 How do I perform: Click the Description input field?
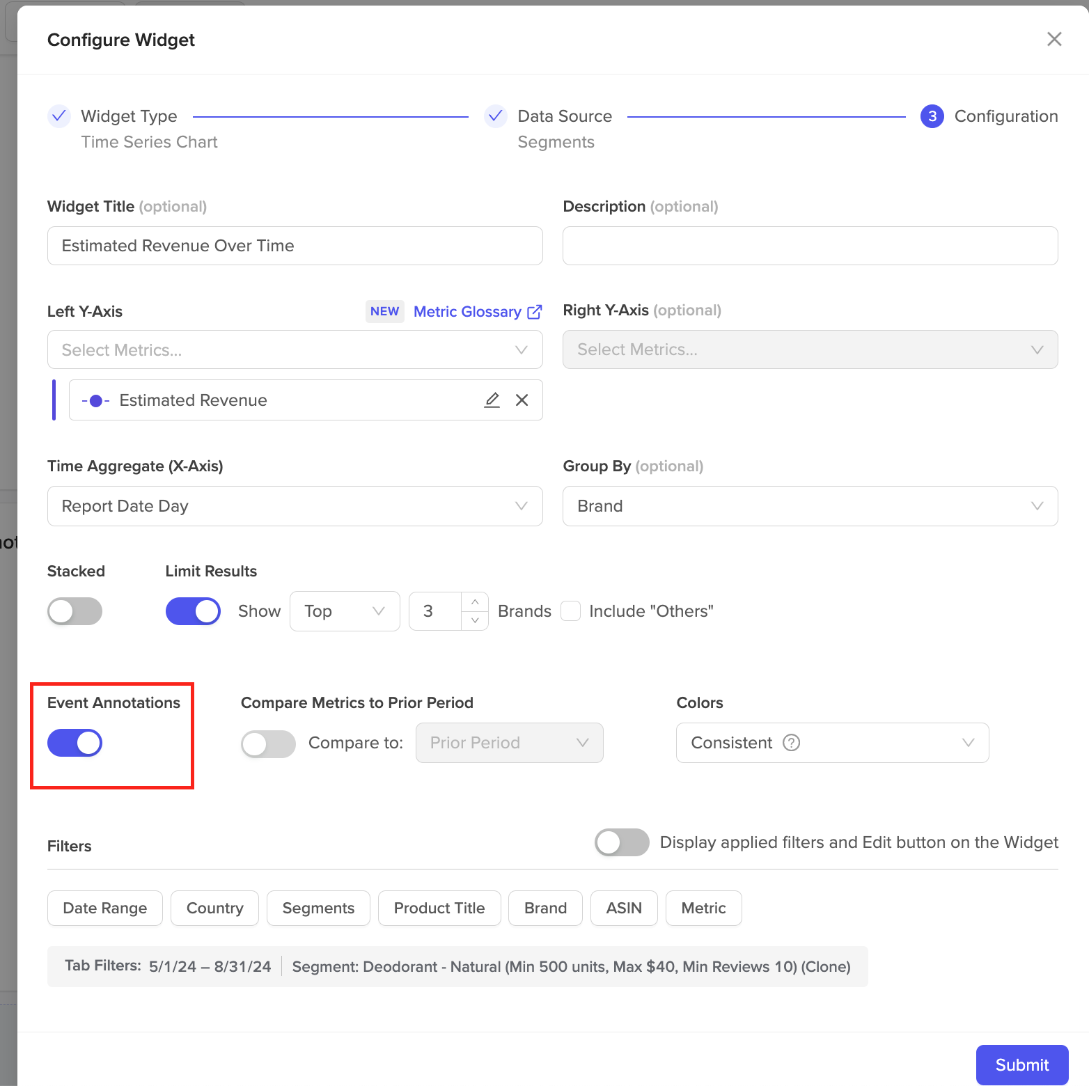[810, 246]
